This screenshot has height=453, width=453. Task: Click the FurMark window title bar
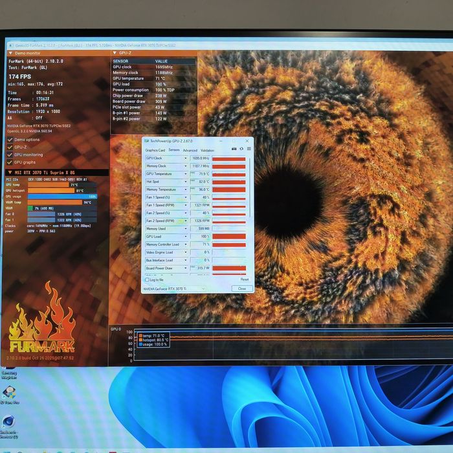(x=231, y=45)
